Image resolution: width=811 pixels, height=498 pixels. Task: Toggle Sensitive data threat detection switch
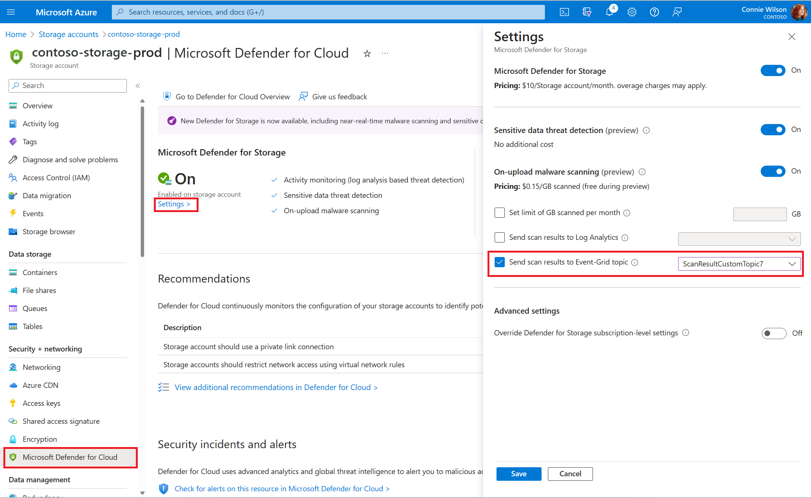click(x=773, y=130)
